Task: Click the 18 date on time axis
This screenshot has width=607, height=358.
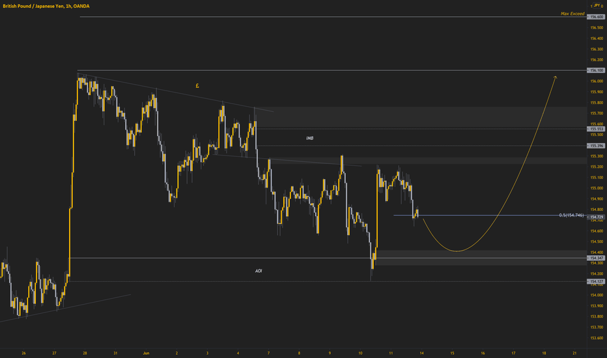Action: coord(544,353)
